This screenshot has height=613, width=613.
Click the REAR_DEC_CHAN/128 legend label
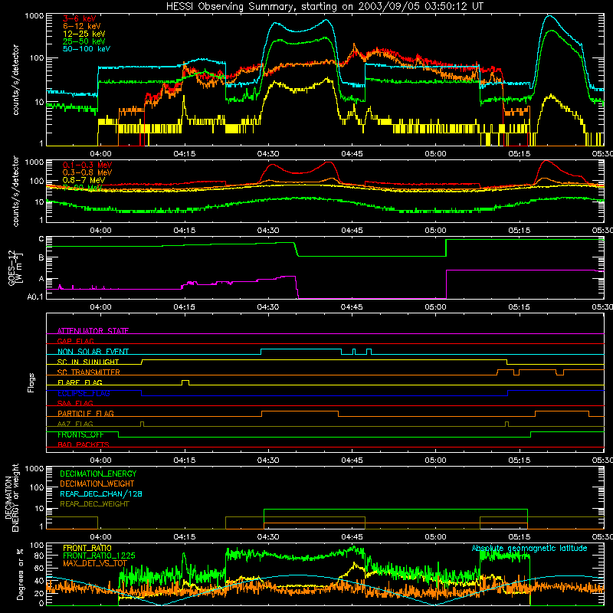(101, 494)
